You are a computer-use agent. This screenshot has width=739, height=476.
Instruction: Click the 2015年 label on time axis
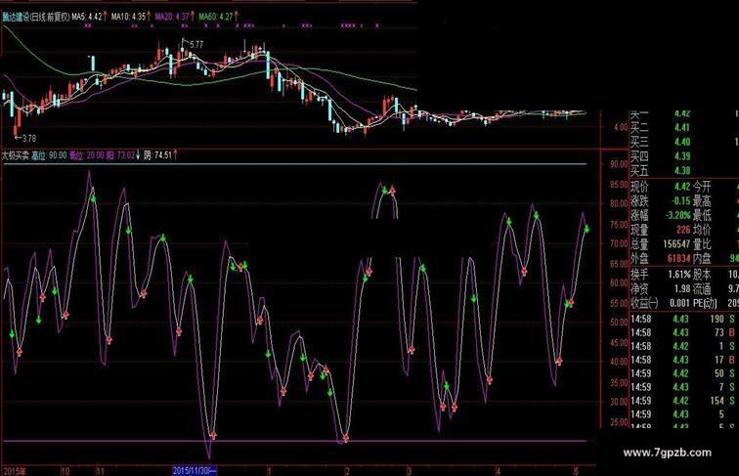point(15,471)
